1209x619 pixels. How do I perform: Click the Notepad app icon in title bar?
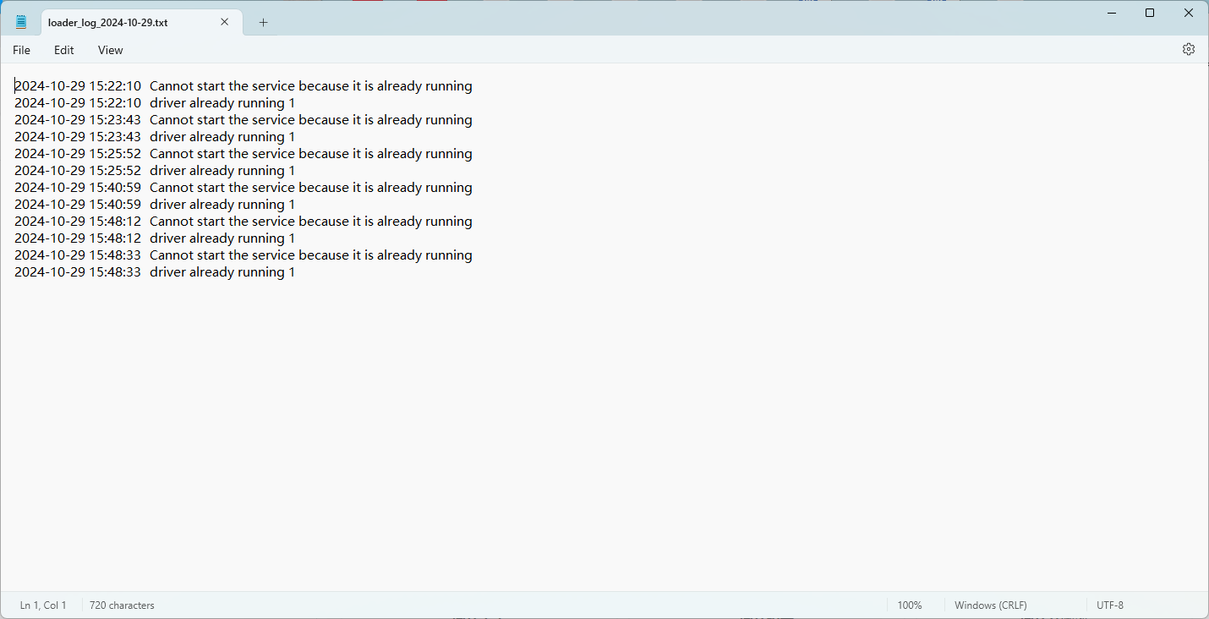[x=21, y=22]
